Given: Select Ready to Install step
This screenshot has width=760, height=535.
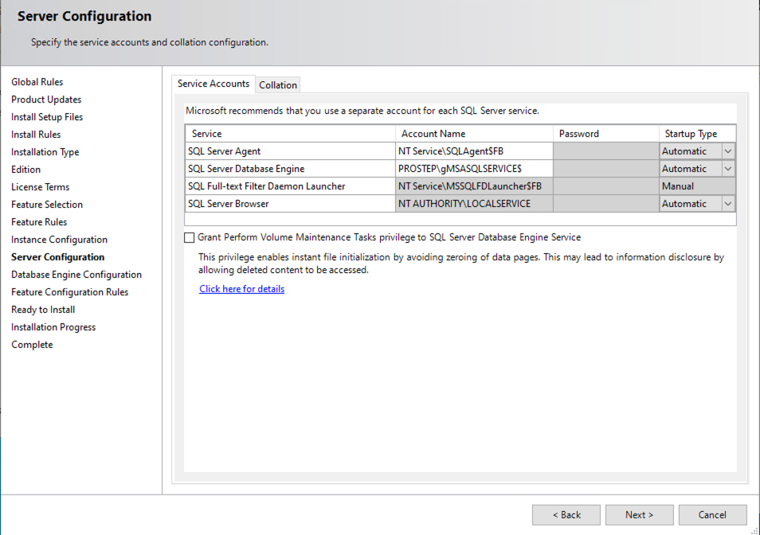Looking at the screenshot, I should point(43,310).
